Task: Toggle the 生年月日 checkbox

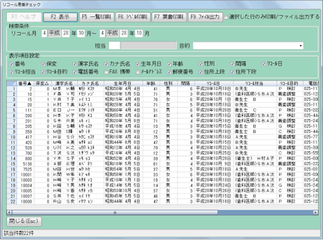Action: tap(138, 64)
